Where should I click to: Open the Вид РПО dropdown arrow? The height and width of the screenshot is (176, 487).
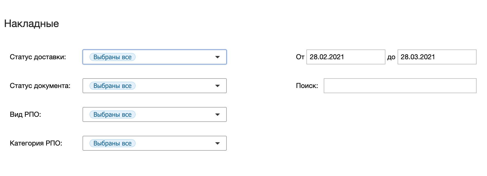coord(218,115)
